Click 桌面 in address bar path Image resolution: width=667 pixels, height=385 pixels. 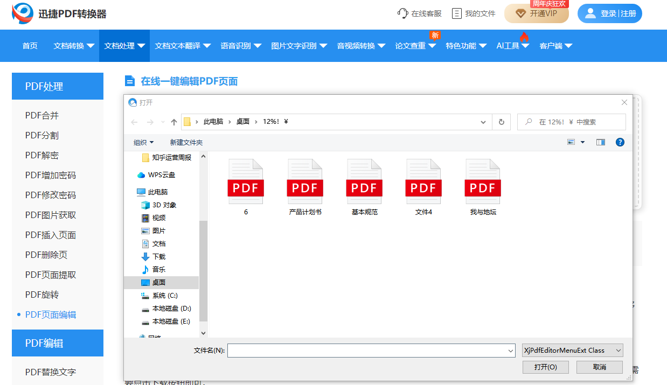click(243, 122)
